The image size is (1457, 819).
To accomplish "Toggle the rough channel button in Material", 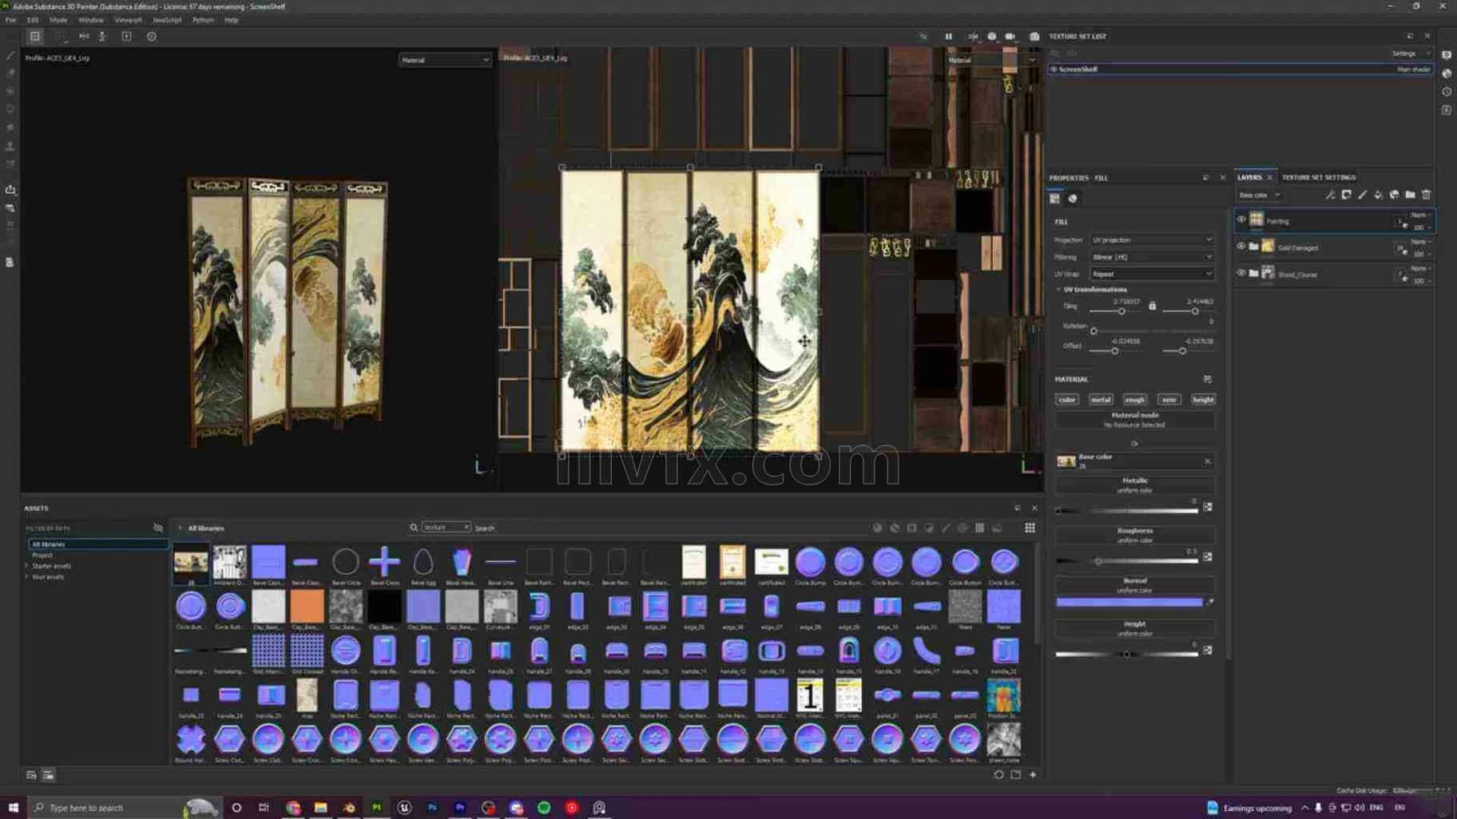I will tap(1135, 400).
